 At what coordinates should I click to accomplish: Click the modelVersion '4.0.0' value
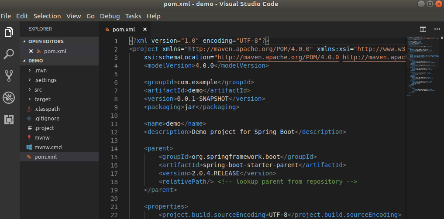204,65
